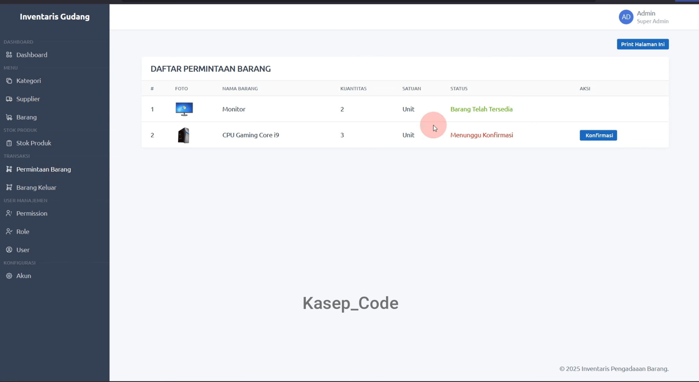Click the Supplier truck icon

pos(9,99)
